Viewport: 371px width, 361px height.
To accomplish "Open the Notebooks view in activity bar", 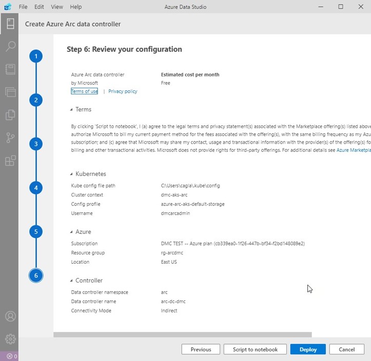I will click(x=10, y=69).
